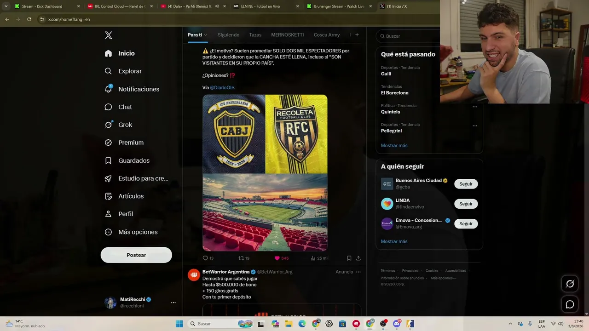589x331 pixels.
Task: Switch to the MERNOSKETTI tab
Action: click(x=288, y=35)
